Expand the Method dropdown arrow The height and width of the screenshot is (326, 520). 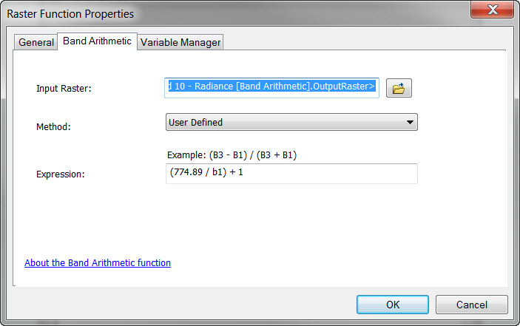(410, 123)
